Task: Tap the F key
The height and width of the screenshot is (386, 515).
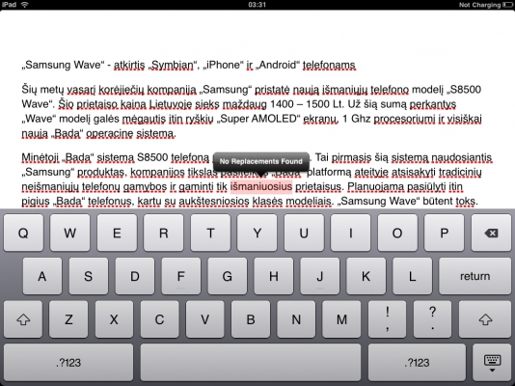Action: (180, 276)
